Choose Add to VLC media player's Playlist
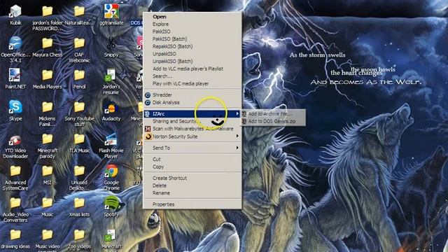Image resolution: width=448 pixels, height=252 pixels. [192, 69]
